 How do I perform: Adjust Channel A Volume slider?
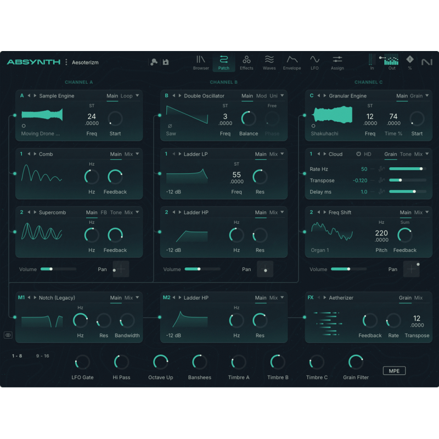(58, 269)
